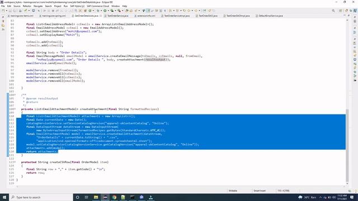Screen dimensions: 358x201
Task: Close the GetOrderDetailsJob.java tab
Action: [x=101, y=16]
